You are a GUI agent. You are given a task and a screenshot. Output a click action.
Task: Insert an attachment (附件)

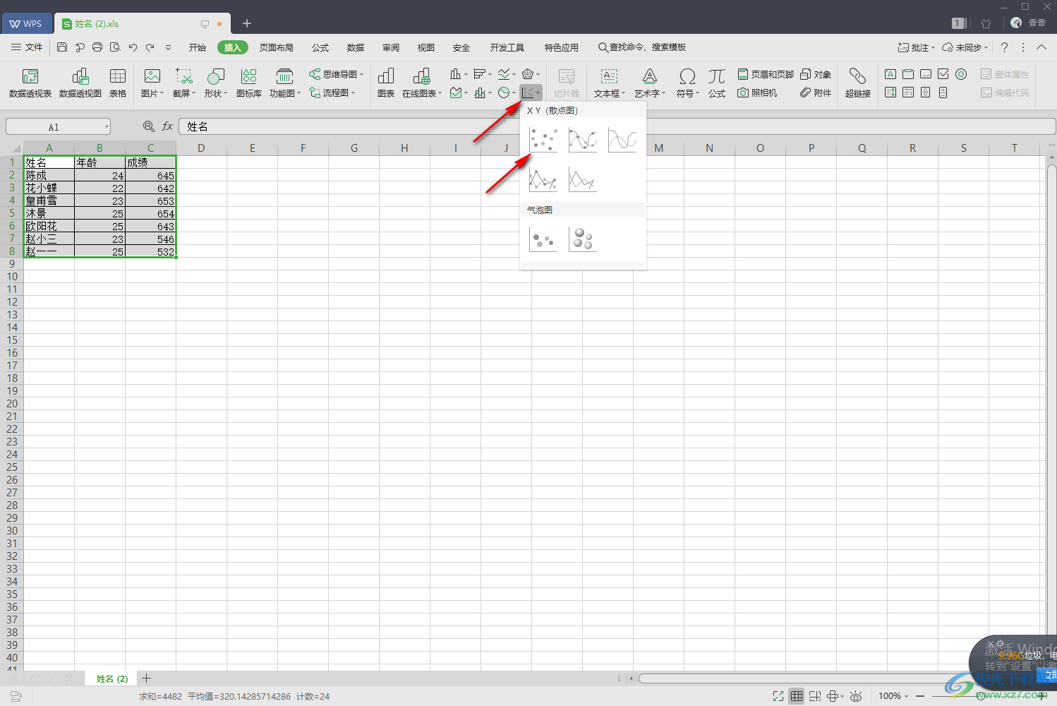pos(816,92)
